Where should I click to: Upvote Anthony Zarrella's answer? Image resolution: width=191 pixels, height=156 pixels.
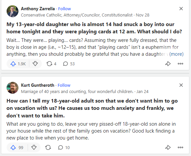click(x=18, y=64)
